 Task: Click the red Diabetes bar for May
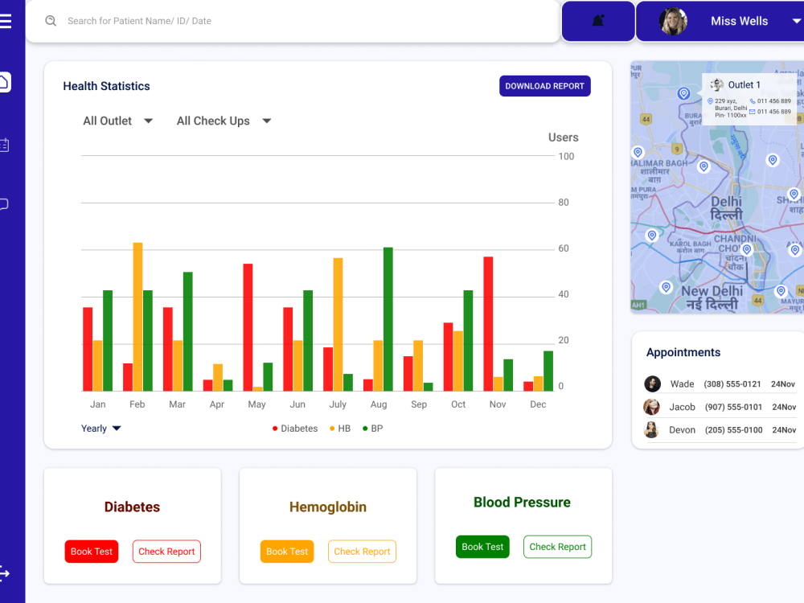point(248,328)
